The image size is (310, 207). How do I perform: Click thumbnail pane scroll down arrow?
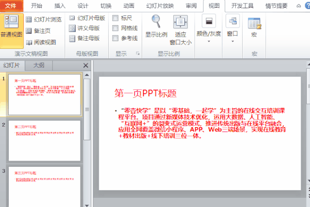(87, 205)
